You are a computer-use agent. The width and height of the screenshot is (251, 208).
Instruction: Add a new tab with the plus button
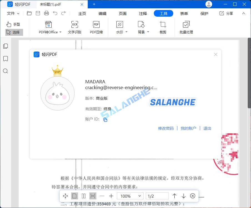click(x=94, y=4)
